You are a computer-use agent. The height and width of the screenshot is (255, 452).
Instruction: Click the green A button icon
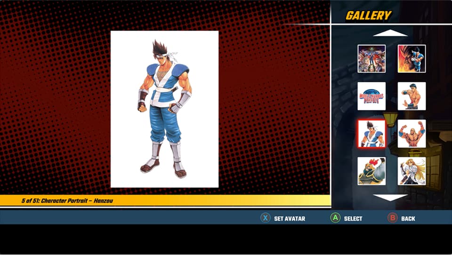click(335, 218)
